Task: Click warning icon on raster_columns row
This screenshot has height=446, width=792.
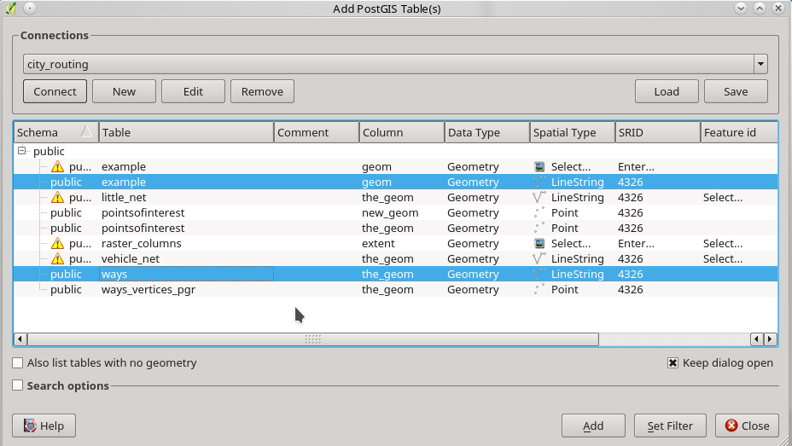Action: 57,243
